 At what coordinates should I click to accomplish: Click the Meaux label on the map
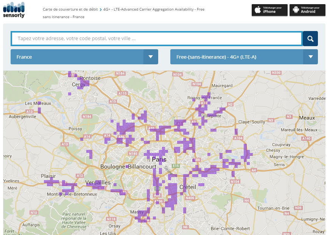click(x=307, y=118)
